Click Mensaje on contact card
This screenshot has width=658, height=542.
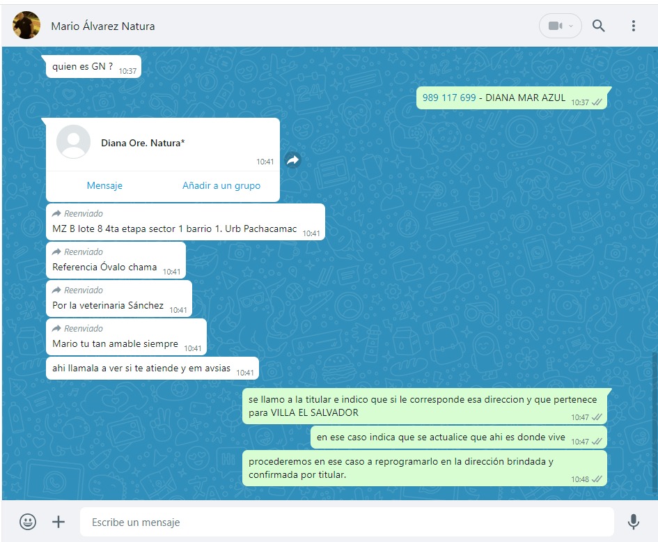pyautogui.click(x=104, y=186)
